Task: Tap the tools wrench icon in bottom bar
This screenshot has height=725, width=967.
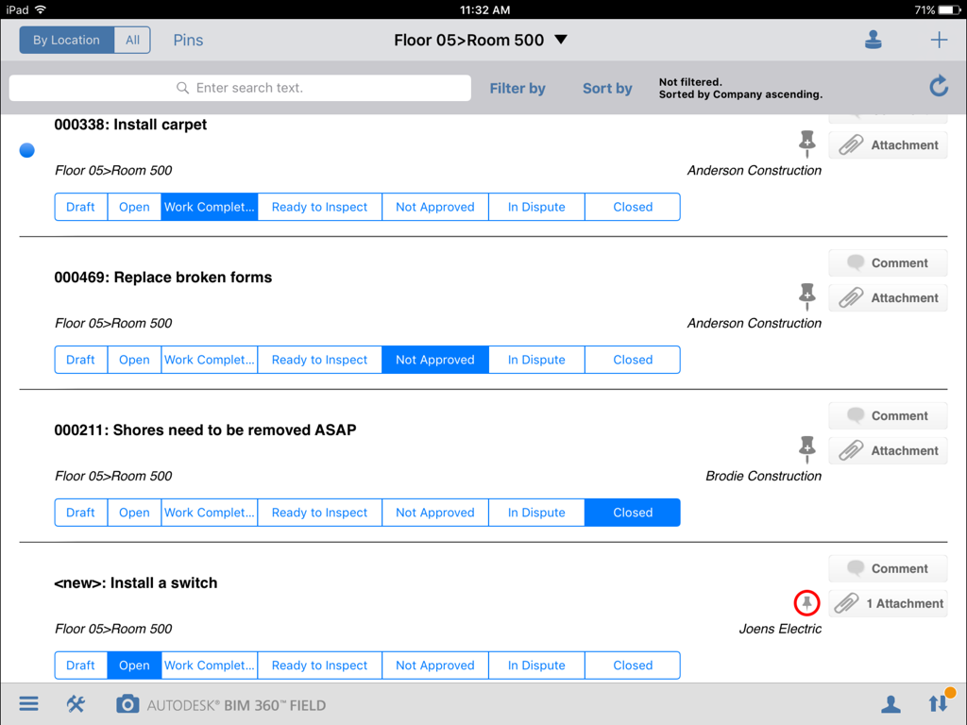Action: [76, 703]
